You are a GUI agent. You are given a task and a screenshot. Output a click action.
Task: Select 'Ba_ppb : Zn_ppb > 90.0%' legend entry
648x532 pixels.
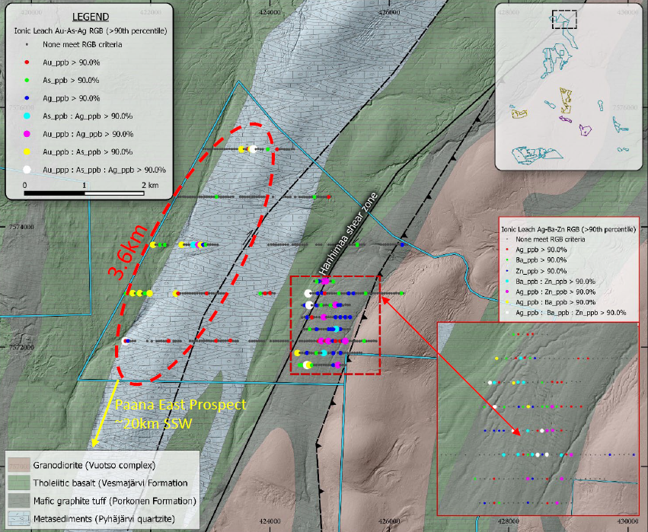(552, 281)
